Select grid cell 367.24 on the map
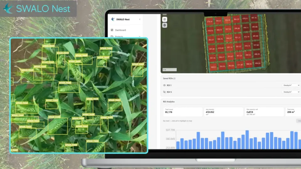The width and height of the screenshot is (301, 169). (x=239, y=56)
